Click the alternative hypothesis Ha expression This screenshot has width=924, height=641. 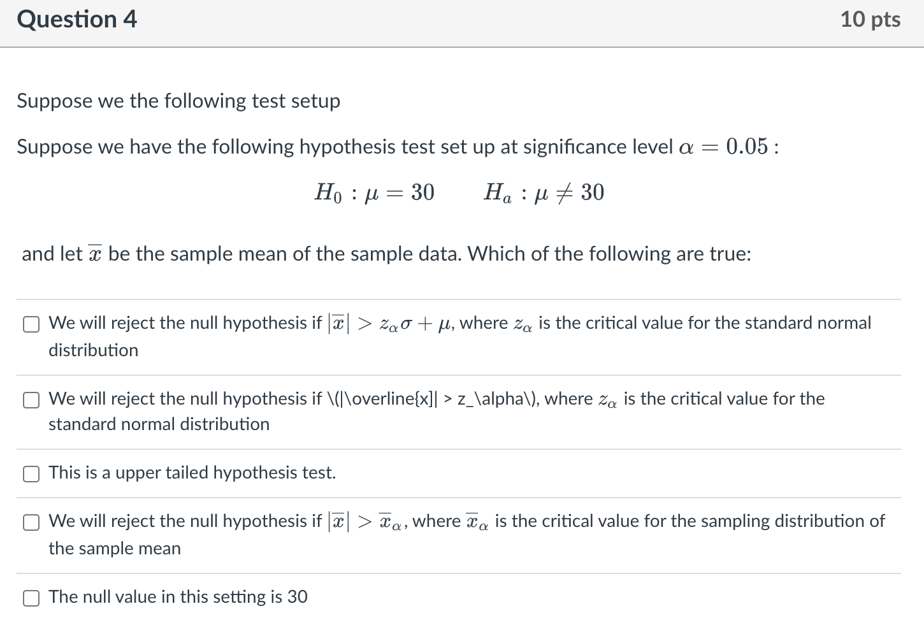(x=543, y=192)
